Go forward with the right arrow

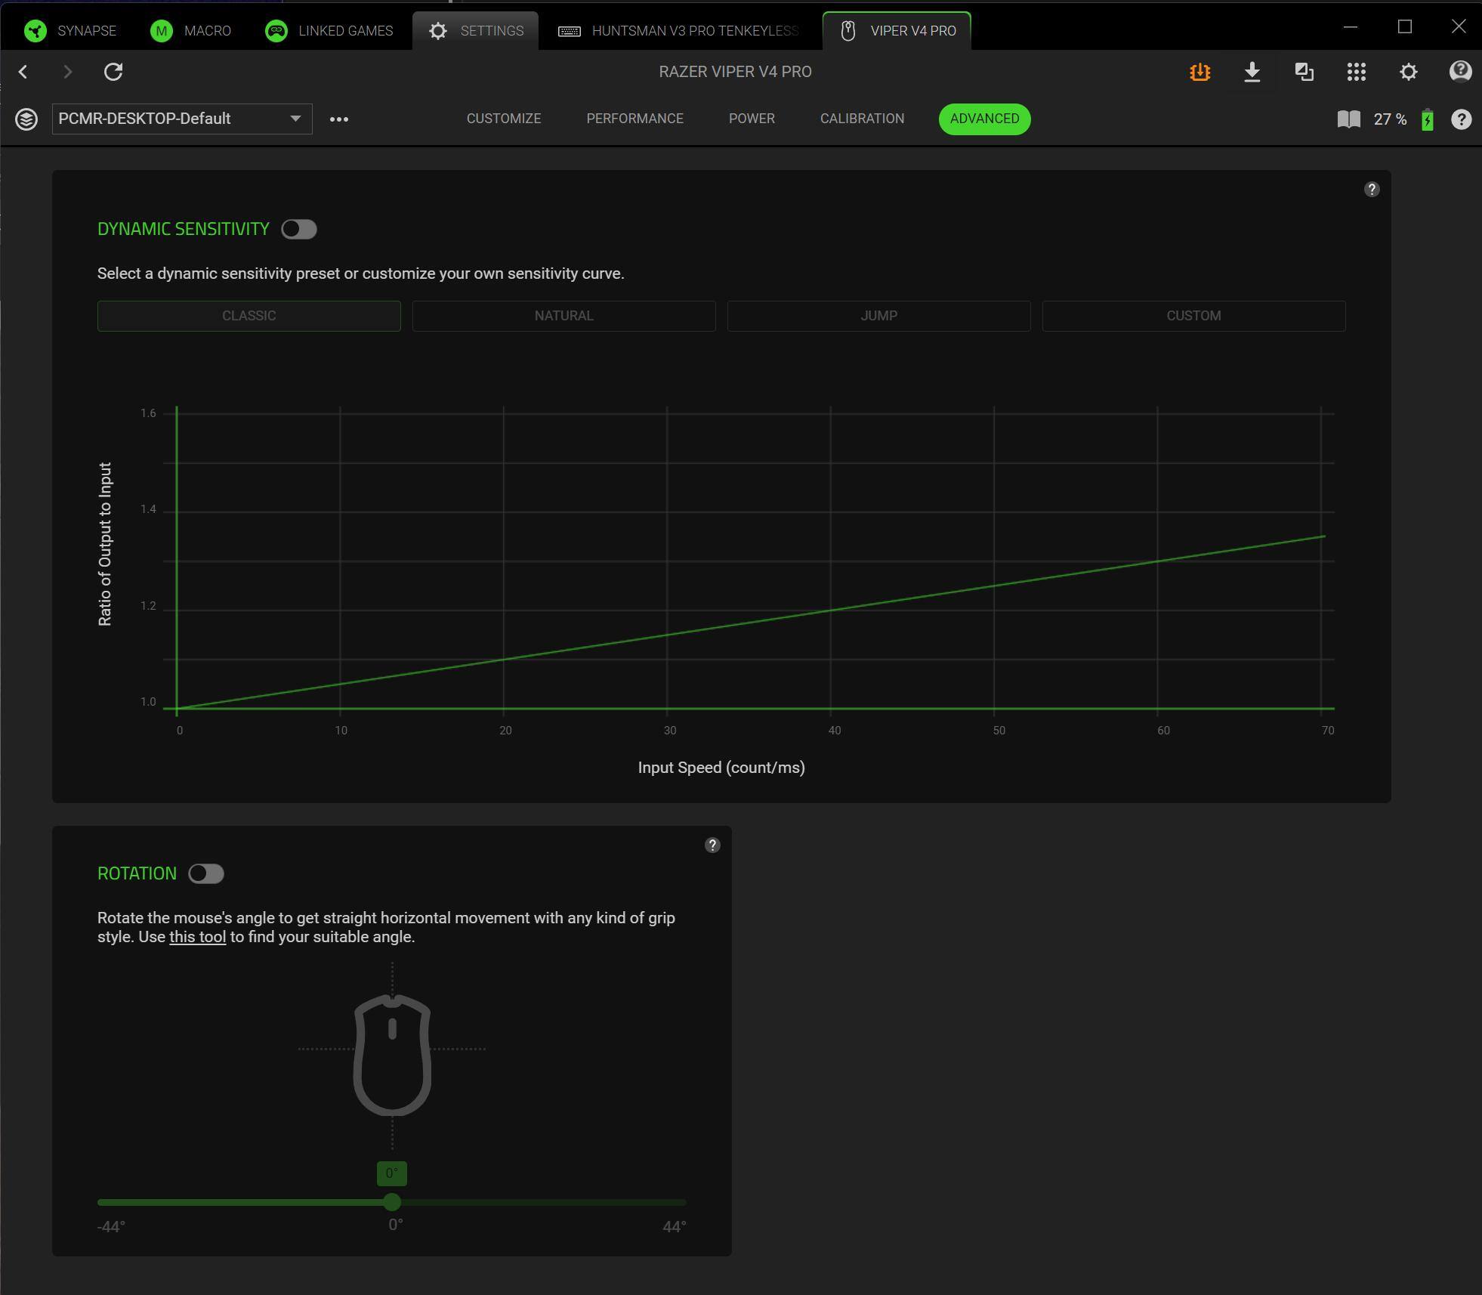(68, 72)
